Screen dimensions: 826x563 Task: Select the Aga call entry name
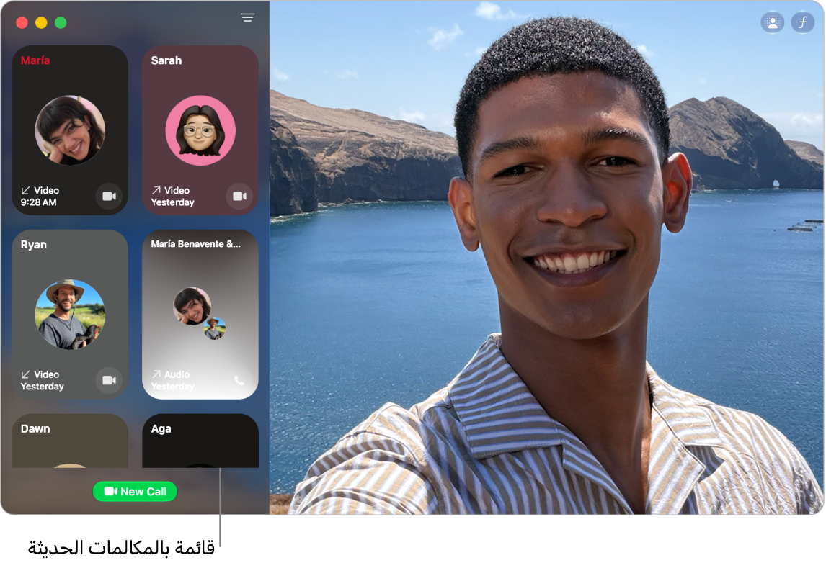click(x=161, y=429)
